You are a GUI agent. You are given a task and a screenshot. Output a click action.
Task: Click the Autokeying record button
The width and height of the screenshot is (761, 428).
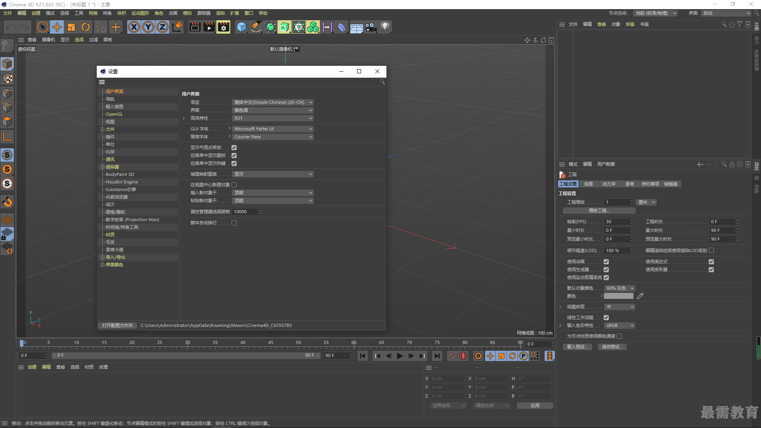click(463, 356)
